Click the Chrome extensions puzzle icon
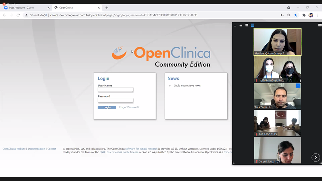Screen dimensions: 322x181 tap(304, 15)
